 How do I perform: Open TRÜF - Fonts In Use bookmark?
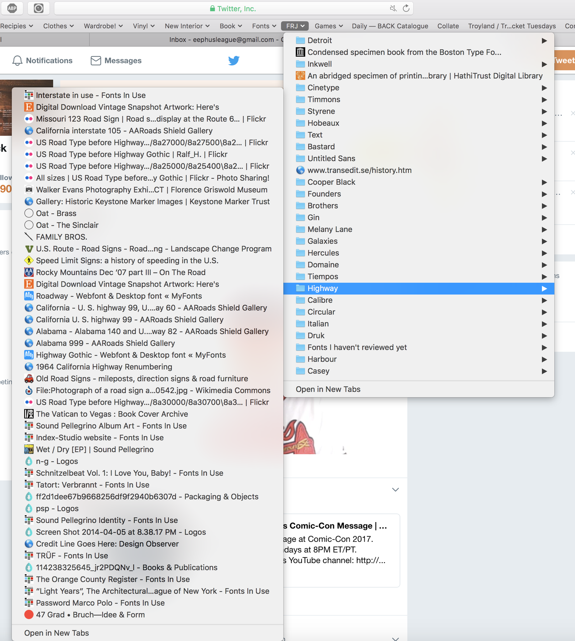click(x=147, y=556)
